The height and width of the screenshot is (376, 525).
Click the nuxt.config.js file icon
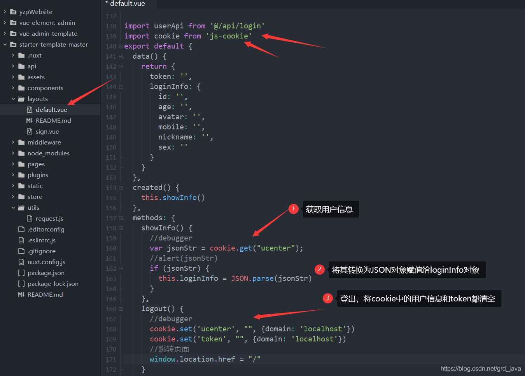point(21,262)
